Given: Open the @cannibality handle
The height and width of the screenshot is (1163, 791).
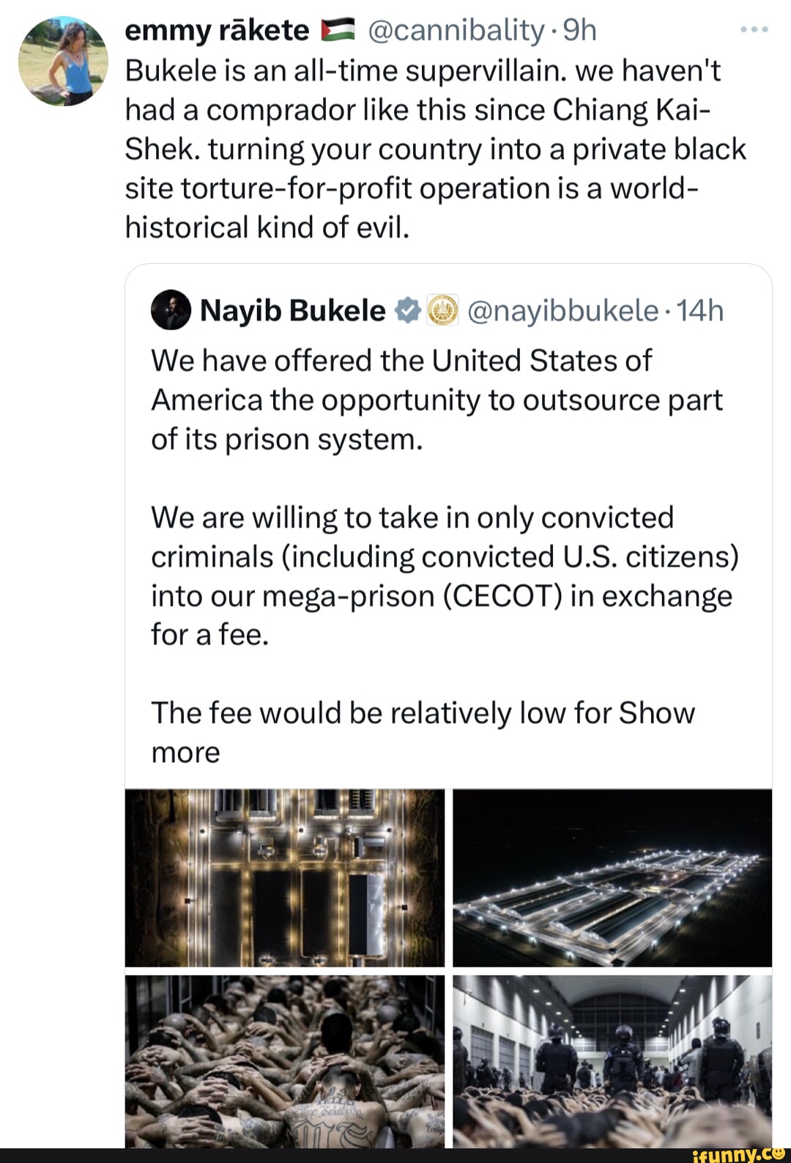Looking at the screenshot, I should (454, 31).
